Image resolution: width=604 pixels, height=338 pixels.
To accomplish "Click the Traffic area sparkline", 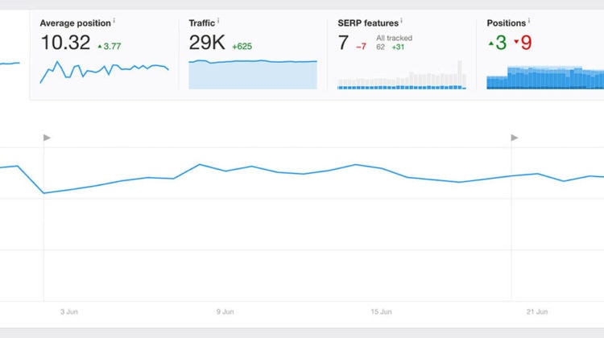I will (x=253, y=74).
